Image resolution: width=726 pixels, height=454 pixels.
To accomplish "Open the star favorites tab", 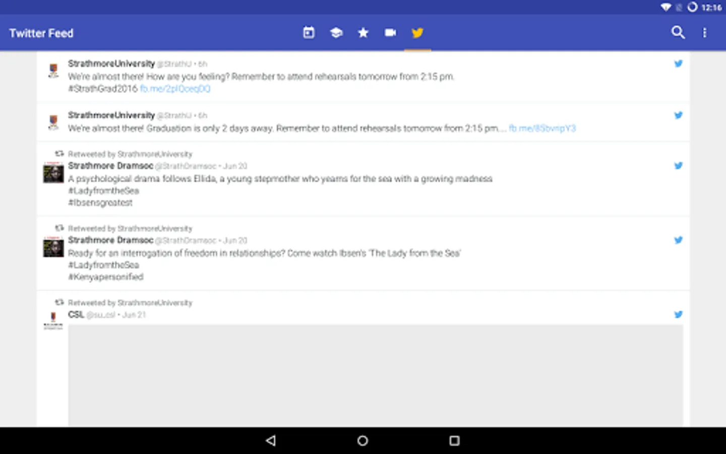I will [363, 33].
